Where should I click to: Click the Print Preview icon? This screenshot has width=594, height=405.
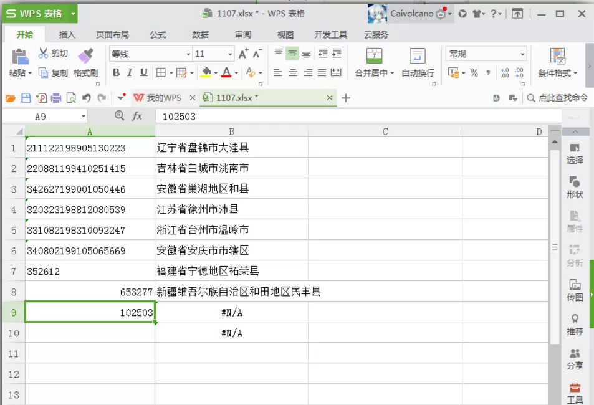[x=71, y=98]
